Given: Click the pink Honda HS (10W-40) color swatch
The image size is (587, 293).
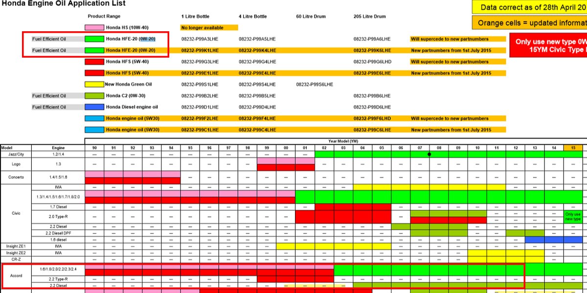Looking at the screenshot, I should [x=94, y=28].
